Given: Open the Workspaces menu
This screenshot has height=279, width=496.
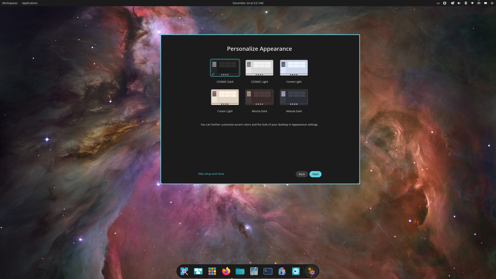Looking at the screenshot, I should point(10,3).
